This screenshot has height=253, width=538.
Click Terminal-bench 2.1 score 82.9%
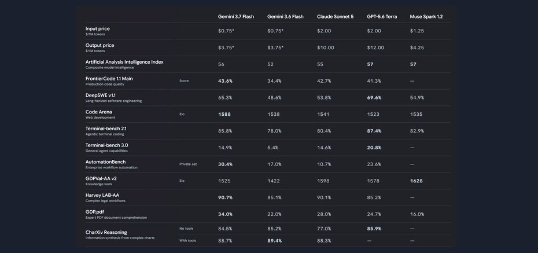tap(417, 131)
